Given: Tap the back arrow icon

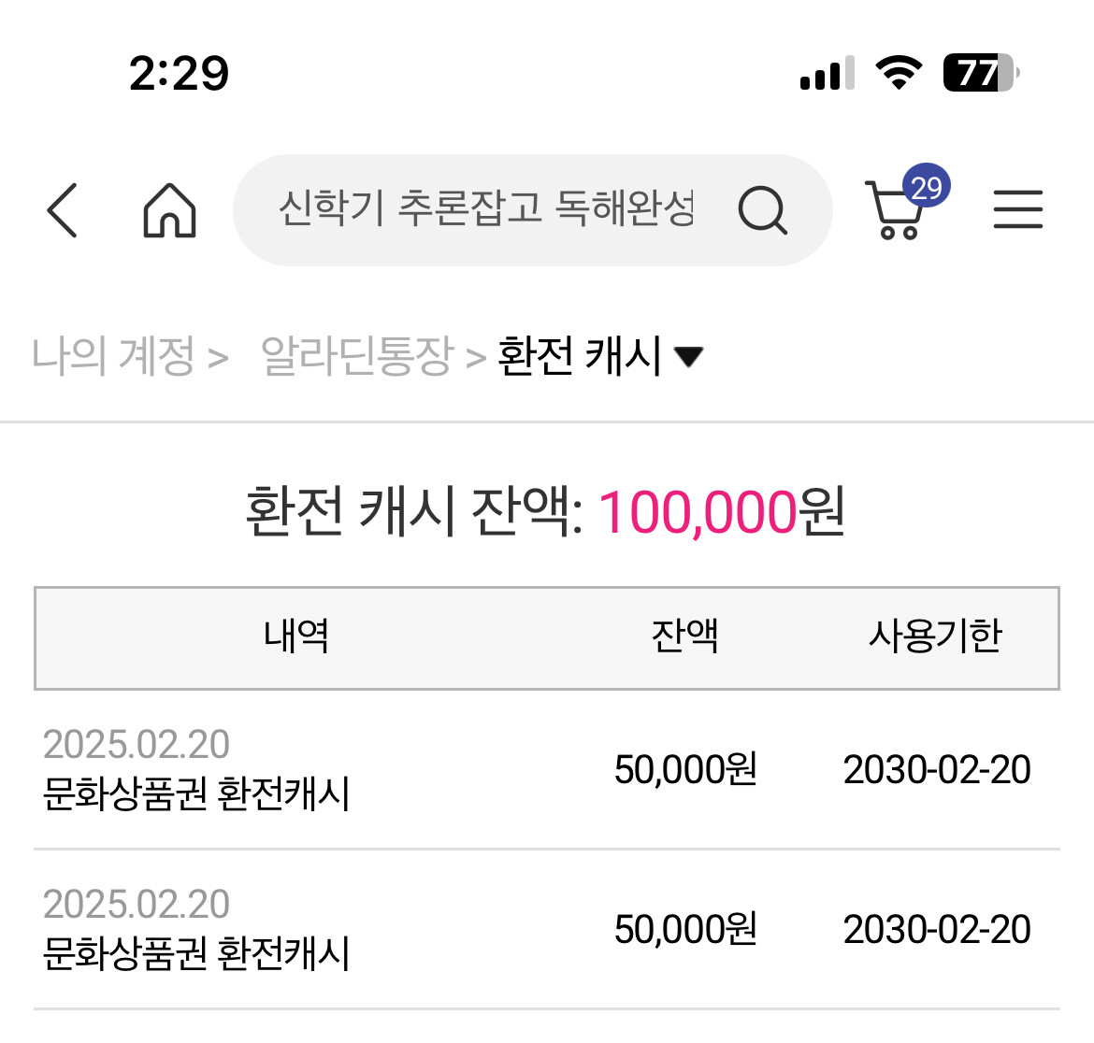Looking at the screenshot, I should (62, 209).
